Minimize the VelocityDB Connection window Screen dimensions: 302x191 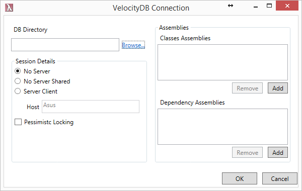pyautogui.click(x=256, y=7)
